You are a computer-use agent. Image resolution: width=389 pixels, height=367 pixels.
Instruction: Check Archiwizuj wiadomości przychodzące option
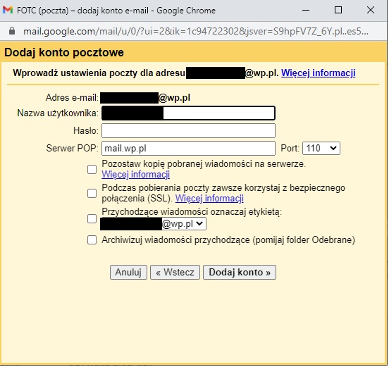[92, 240]
